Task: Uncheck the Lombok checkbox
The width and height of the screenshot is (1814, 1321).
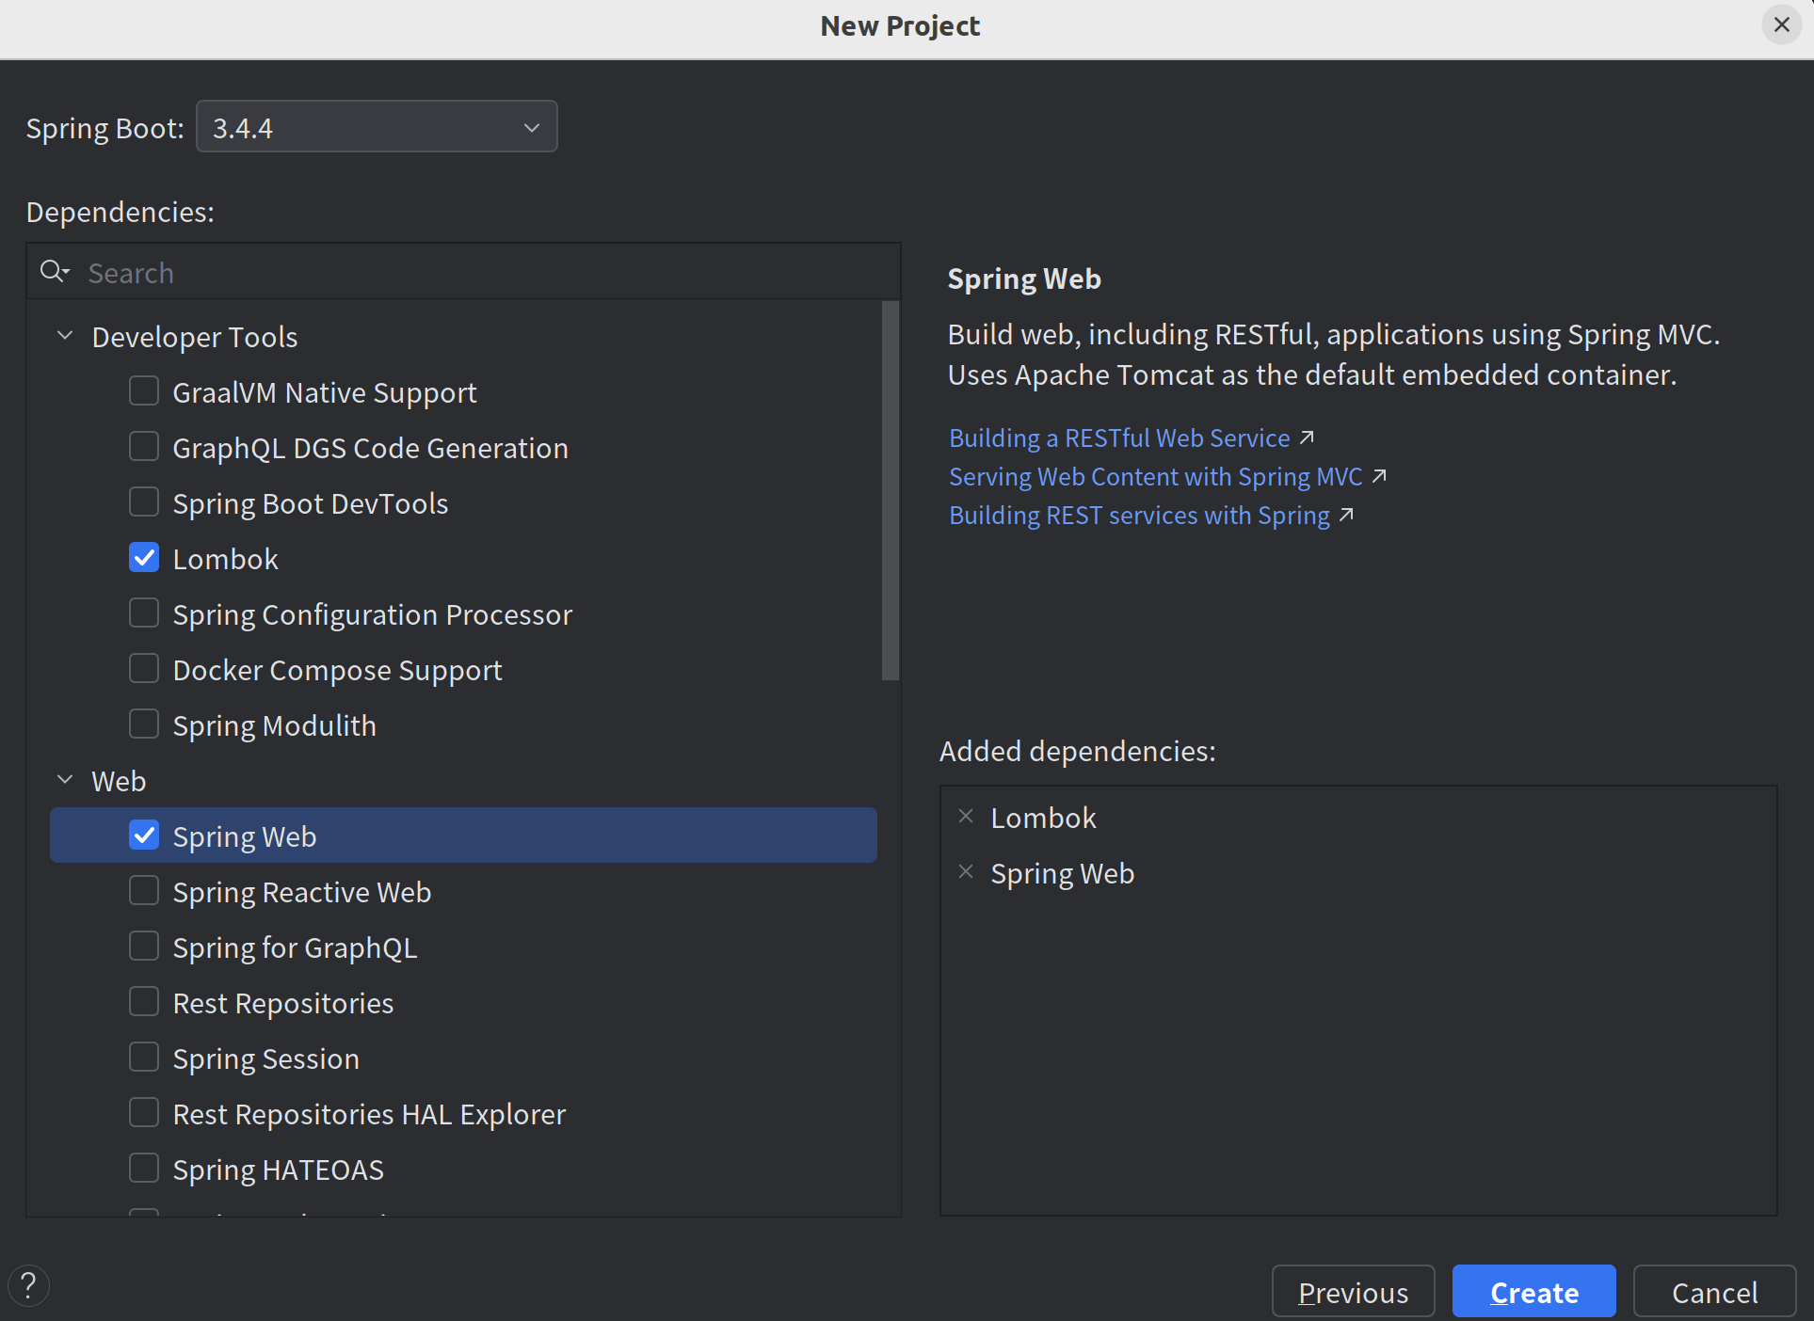Action: pos(144,558)
